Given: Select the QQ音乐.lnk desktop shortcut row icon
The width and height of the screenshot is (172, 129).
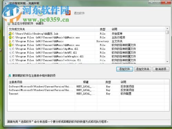Looking at the screenshot, I should tap(10, 34).
